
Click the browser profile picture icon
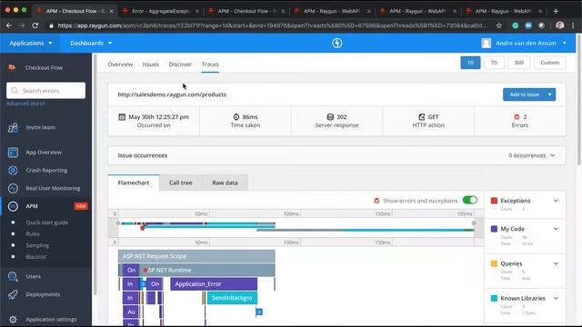click(x=560, y=25)
